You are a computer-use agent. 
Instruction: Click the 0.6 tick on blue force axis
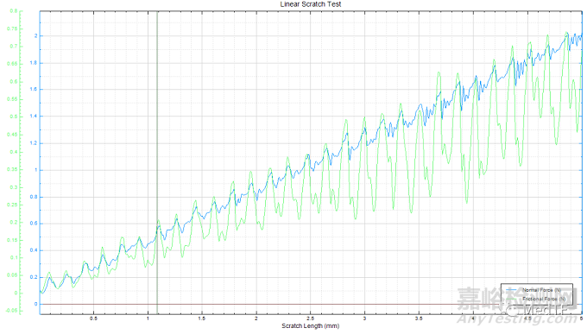coord(34,224)
